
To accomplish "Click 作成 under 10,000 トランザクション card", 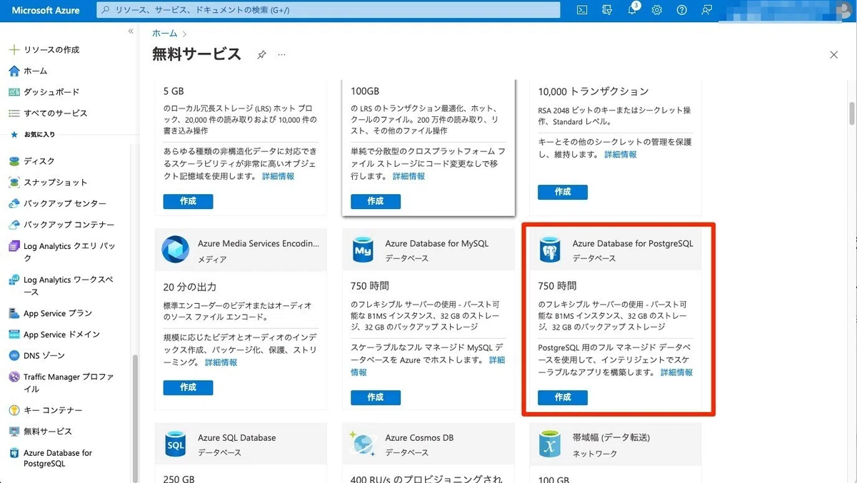I will pos(563,192).
